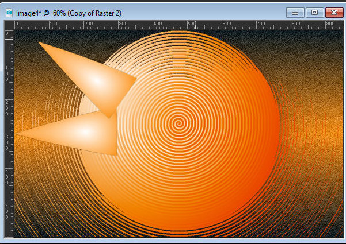The width and height of the screenshot is (346, 244).
Task: Minimize the Image4 document window
Action: (295, 11)
